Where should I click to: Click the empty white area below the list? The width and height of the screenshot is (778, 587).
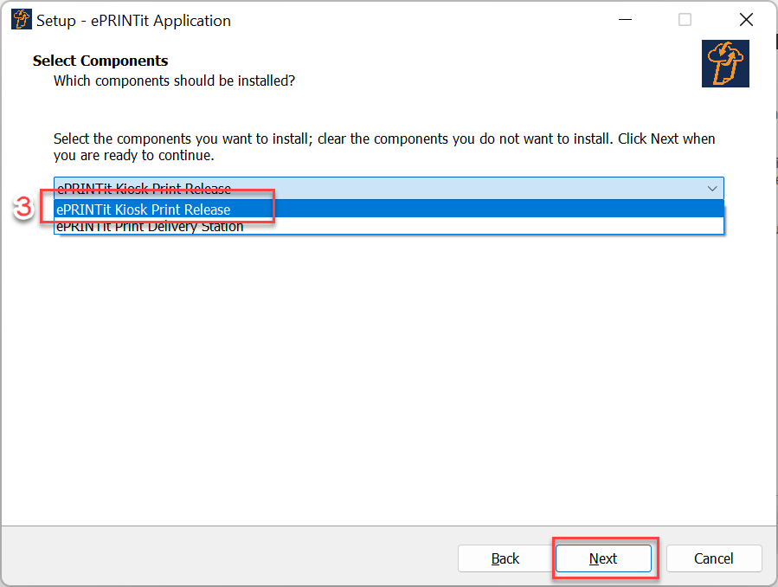pos(389,377)
